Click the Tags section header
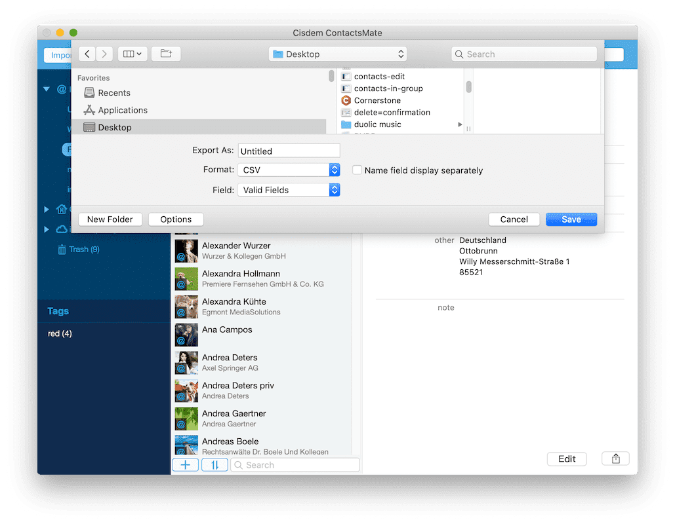The width and height of the screenshot is (675, 524). point(58,311)
